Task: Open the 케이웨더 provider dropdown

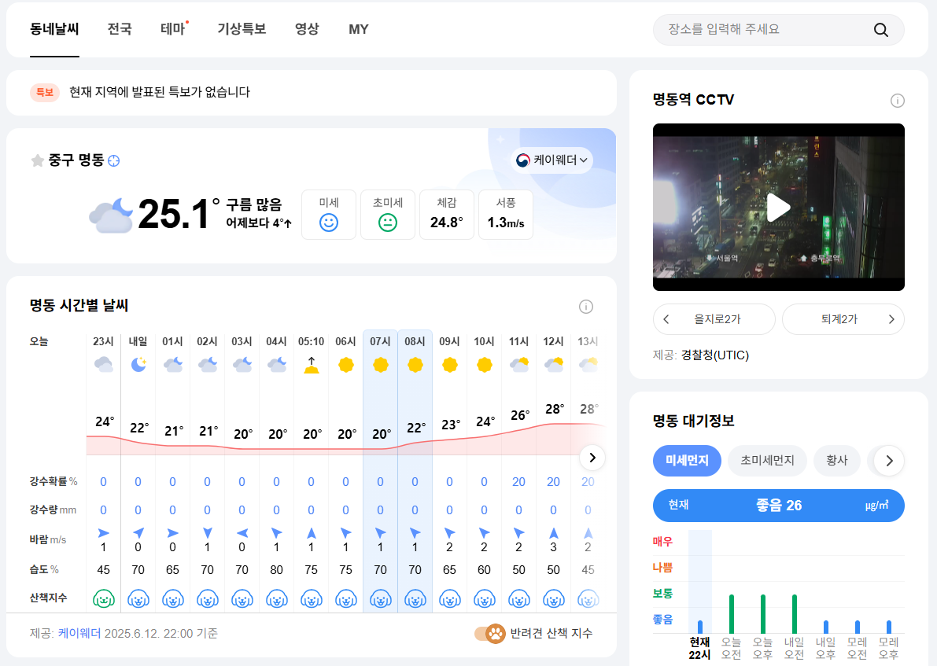Action: click(552, 160)
